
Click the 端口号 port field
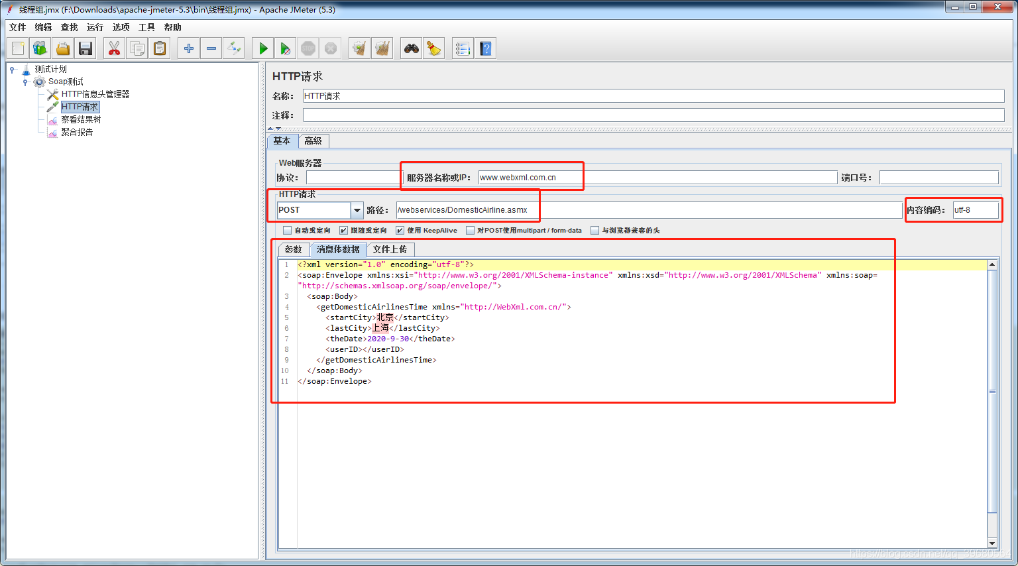939,178
